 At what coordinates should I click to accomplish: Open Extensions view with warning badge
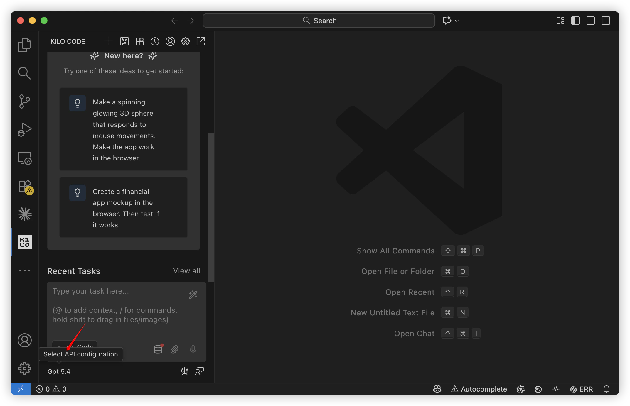click(25, 187)
